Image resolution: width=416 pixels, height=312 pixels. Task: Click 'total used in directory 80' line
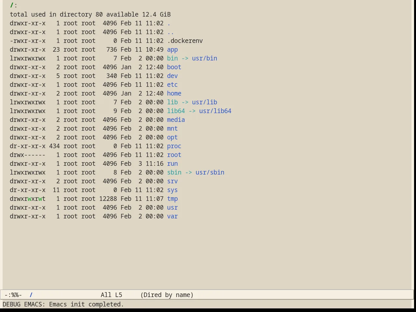tap(56, 15)
